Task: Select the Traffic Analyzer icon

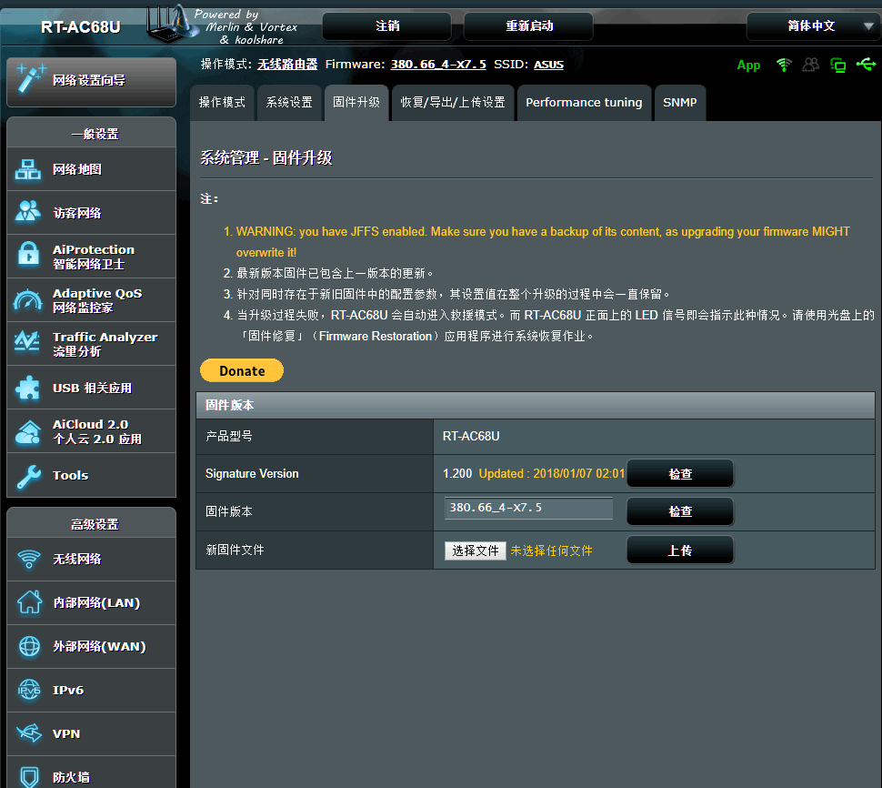Action: tap(29, 343)
